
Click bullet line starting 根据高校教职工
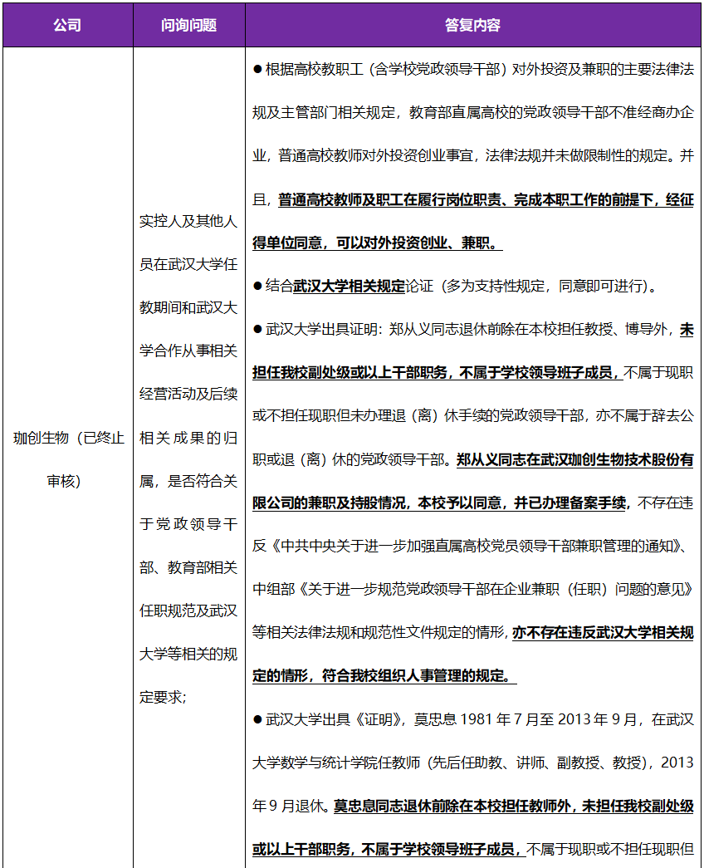473,69
